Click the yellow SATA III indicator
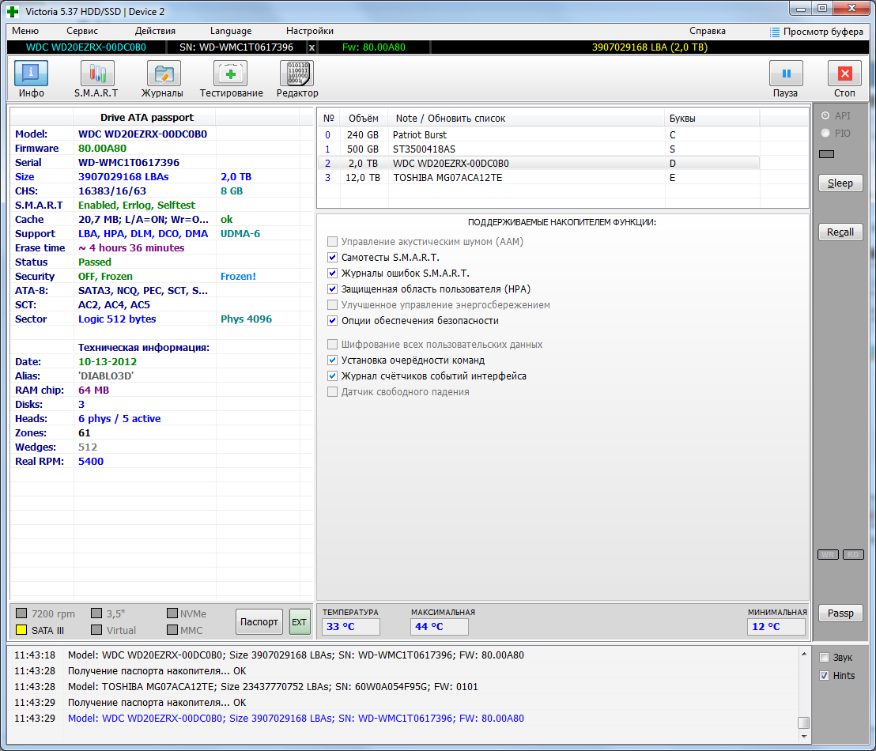The width and height of the screenshot is (876, 751). tap(21, 630)
